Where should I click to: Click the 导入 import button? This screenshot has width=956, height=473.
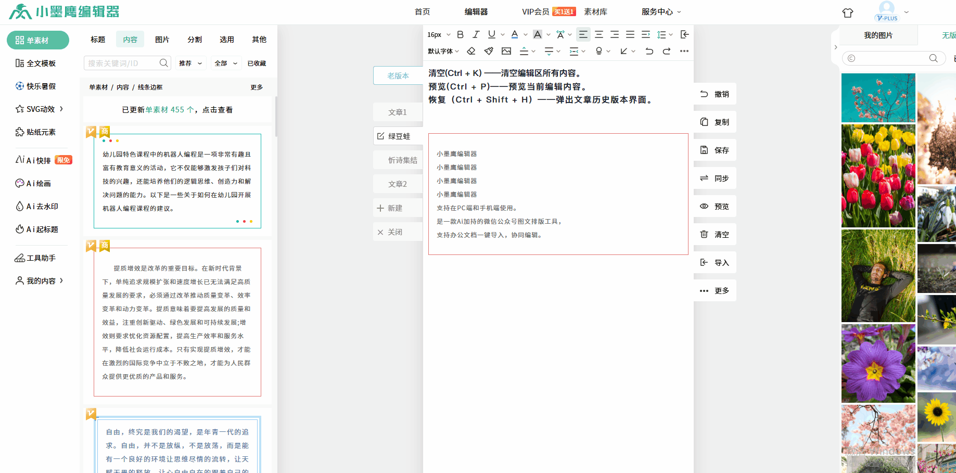pos(715,263)
